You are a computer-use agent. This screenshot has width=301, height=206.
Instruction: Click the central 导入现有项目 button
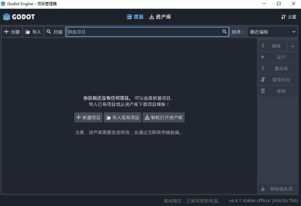(x=123, y=117)
